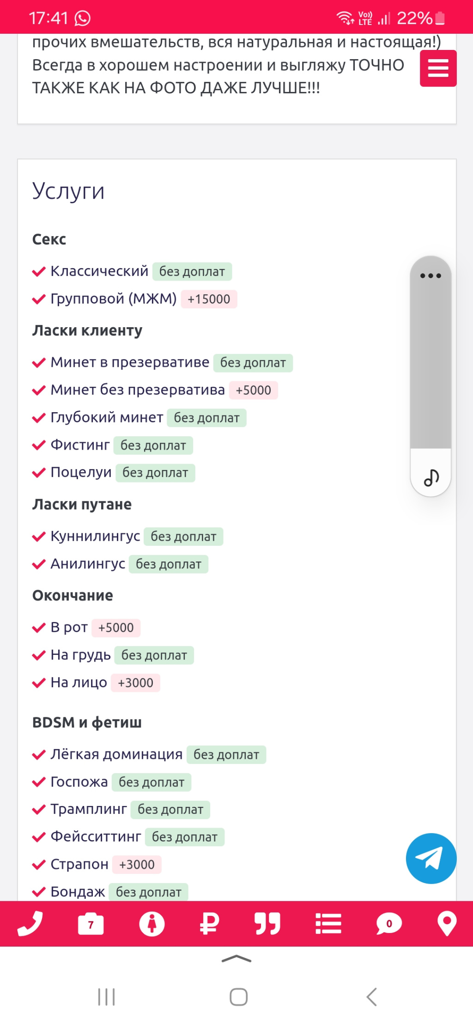The image size is (473, 1025).
Task: Open the Окончание section heading
Action: tap(72, 595)
